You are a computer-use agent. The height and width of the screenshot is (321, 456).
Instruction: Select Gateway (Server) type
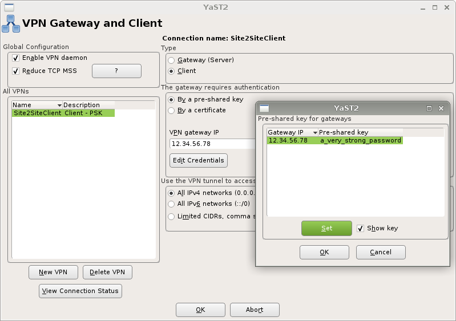tap(171, 60)
